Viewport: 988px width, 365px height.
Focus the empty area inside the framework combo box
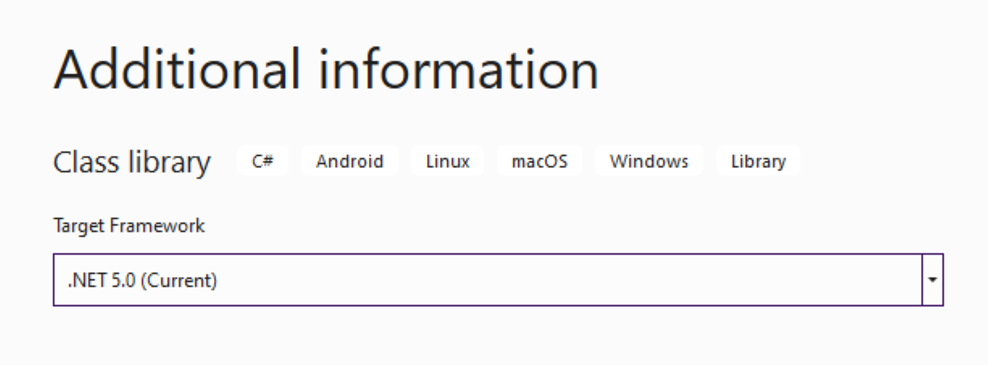(x=565, y=279)
